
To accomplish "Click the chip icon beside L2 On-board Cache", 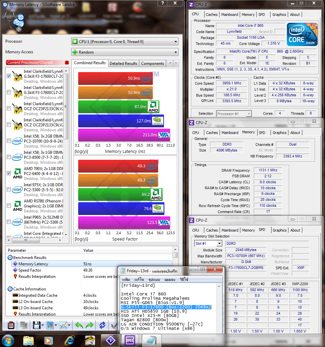I will (x=15, y=301).
